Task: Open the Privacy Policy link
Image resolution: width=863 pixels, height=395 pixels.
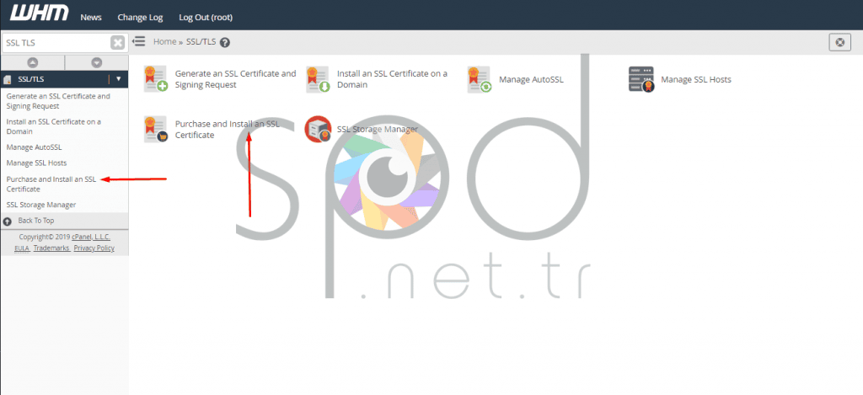Action: pos(94,248)
